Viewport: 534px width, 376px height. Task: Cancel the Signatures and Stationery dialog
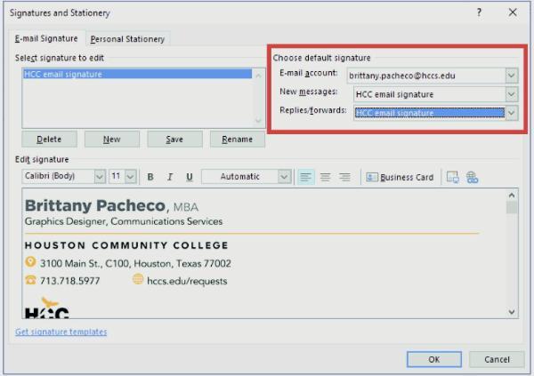(x=497, y=359)
